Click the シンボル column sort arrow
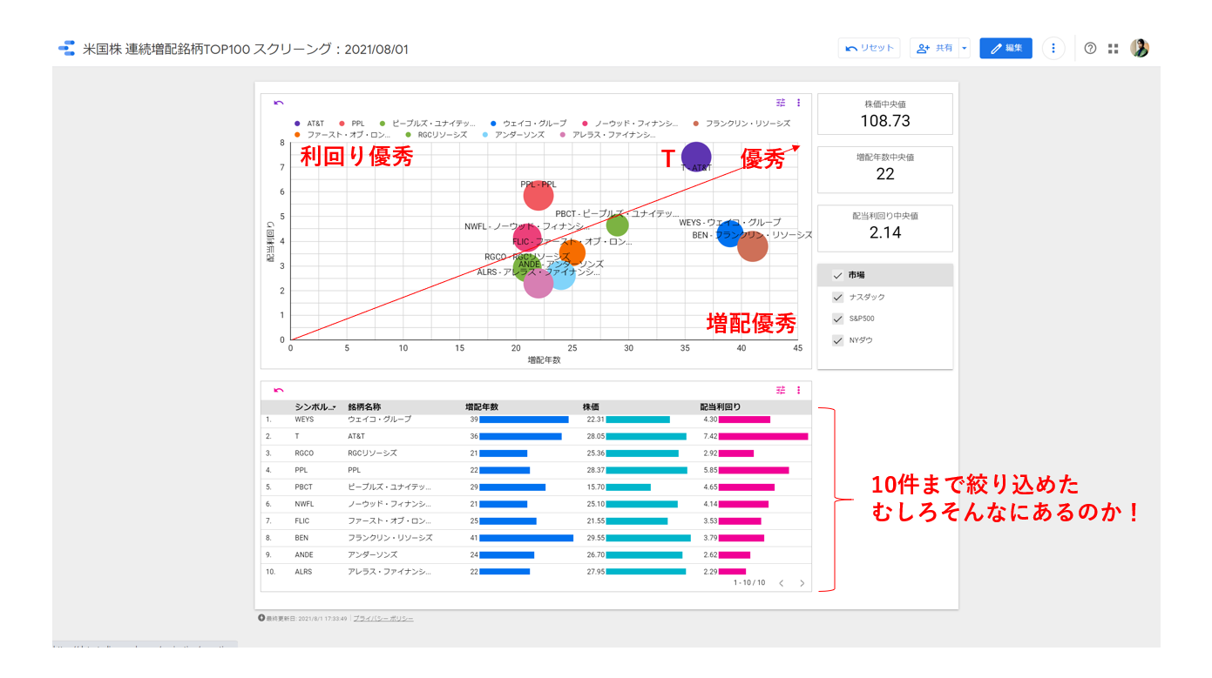The image size is (1212, 678). pyautogui.click(x=334, y=407)
